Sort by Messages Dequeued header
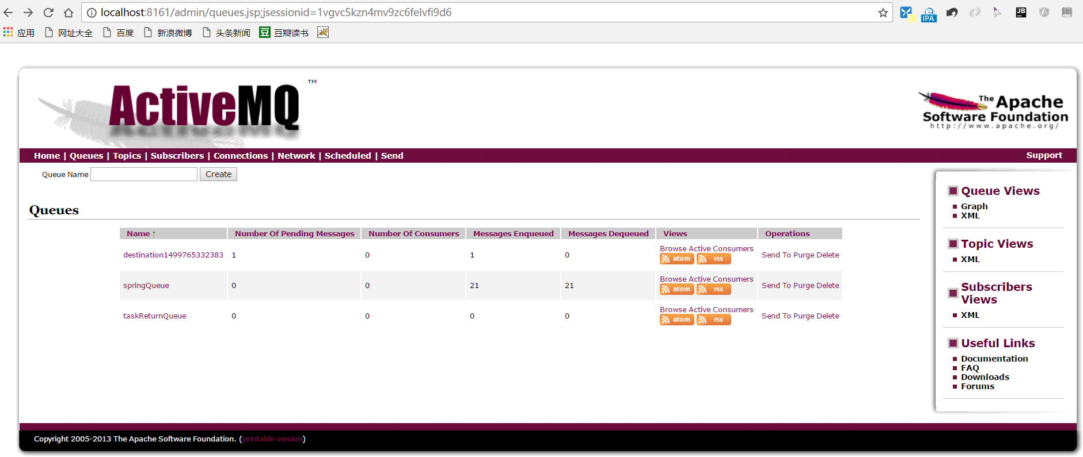1083x457 pixels. [x=608, y=233]
